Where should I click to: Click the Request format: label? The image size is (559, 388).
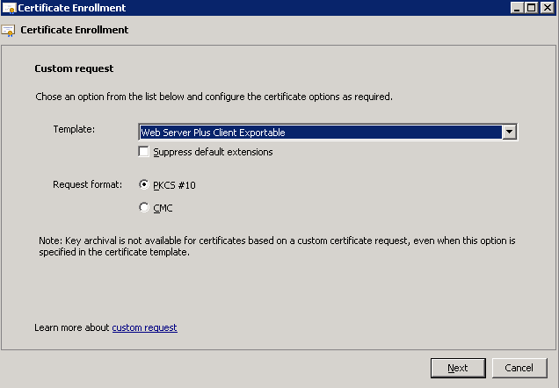coord(87,184)
